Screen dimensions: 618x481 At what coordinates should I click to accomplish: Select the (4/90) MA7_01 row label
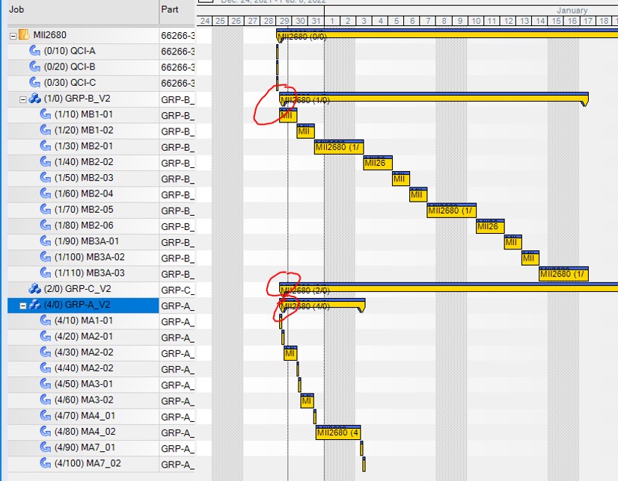(85, 447)
